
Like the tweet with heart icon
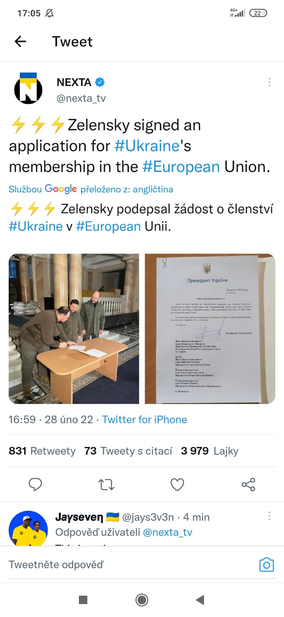tap(177, 484)
